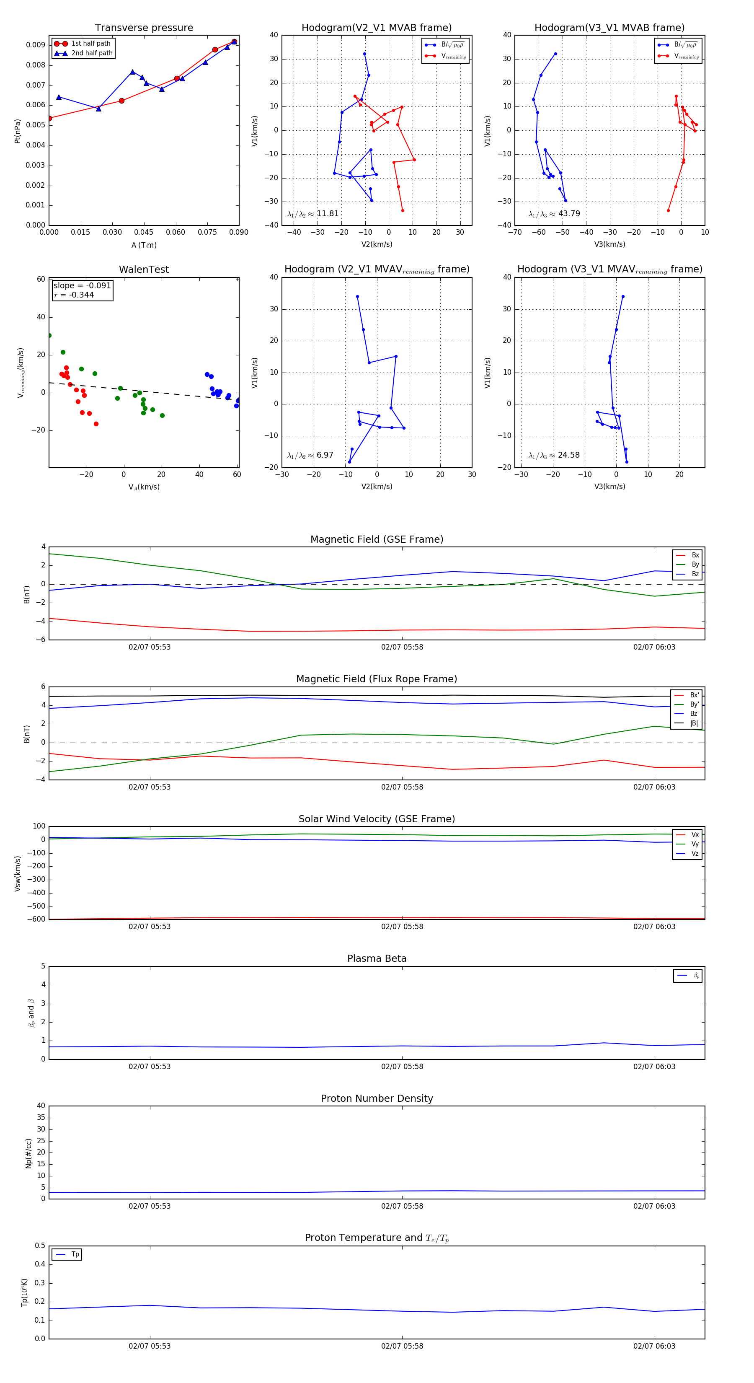754x1383 pixels.
Task: Click the 'Tp' legend entry
Action: (67, 1254)
